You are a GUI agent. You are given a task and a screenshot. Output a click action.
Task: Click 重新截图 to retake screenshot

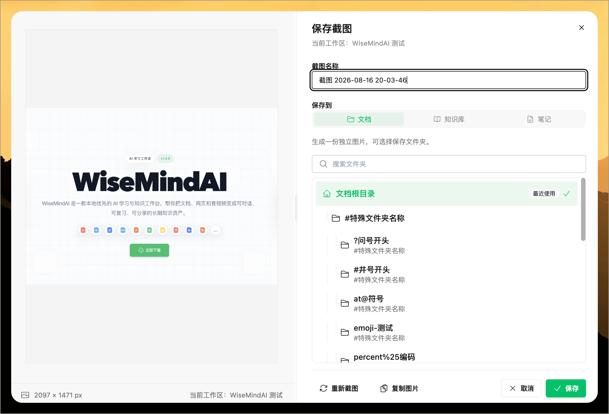point(339,389)
